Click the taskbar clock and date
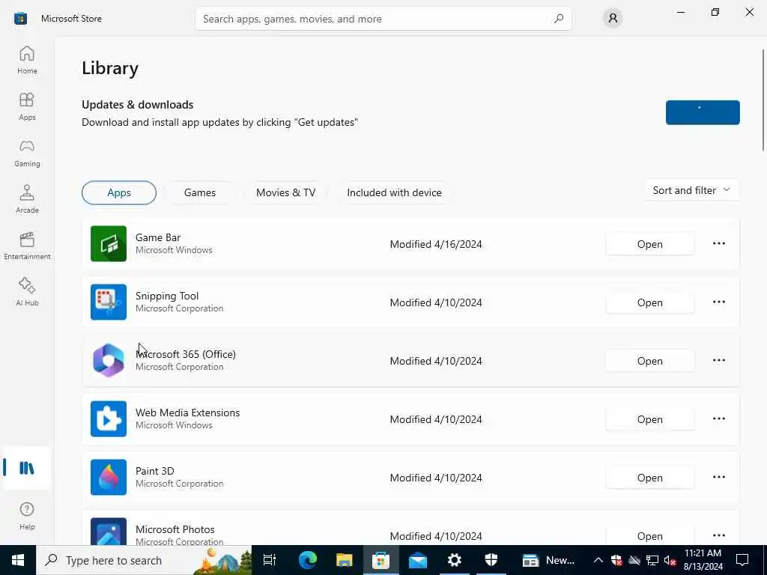The width and height of the screenshot is (767, 575). pyautogui.click(x=703, y=560)
